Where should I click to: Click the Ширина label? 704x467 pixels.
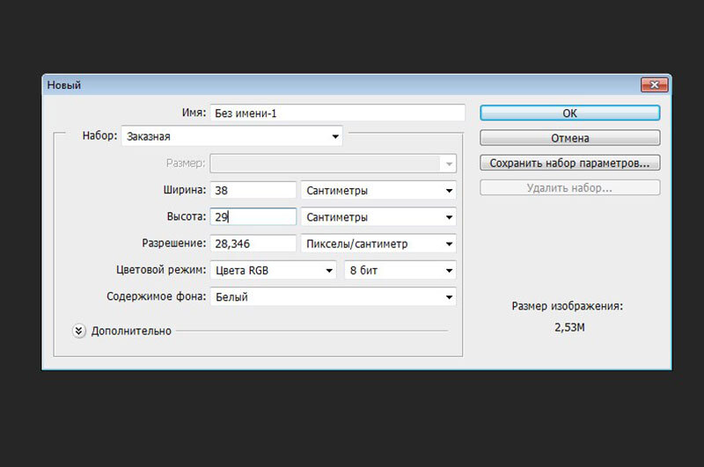coord(185,190)
